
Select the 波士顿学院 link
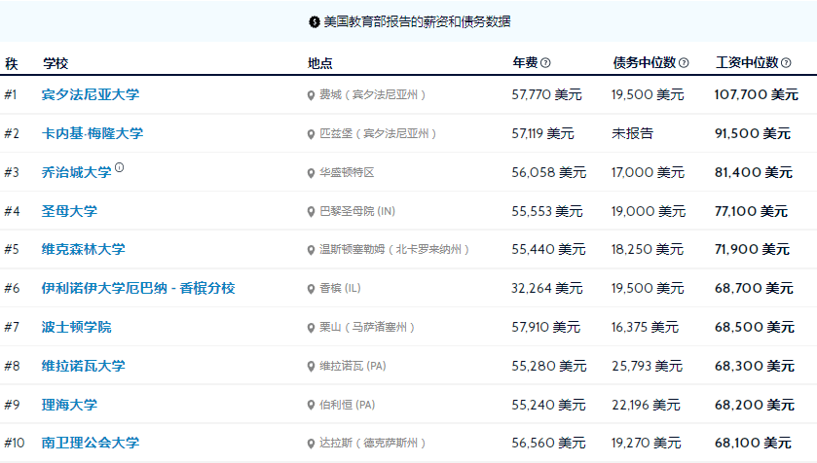pyautogui.click(x=76, y=327)
